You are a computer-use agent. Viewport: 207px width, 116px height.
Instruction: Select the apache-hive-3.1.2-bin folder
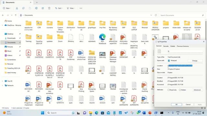(x=28, y=26)
